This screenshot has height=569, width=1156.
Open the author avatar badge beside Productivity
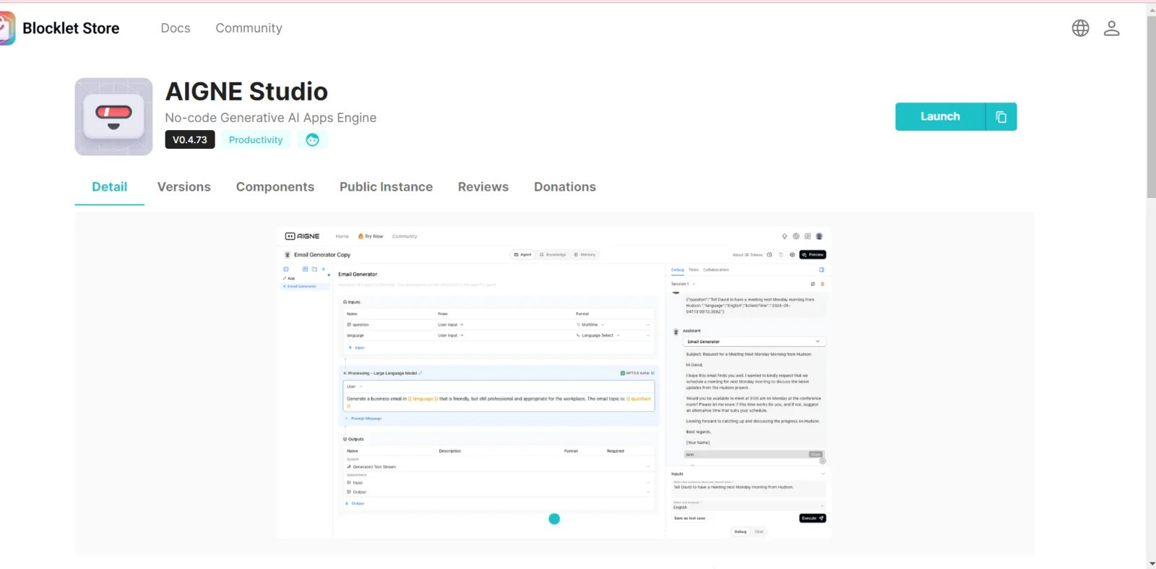click(312, 140)
